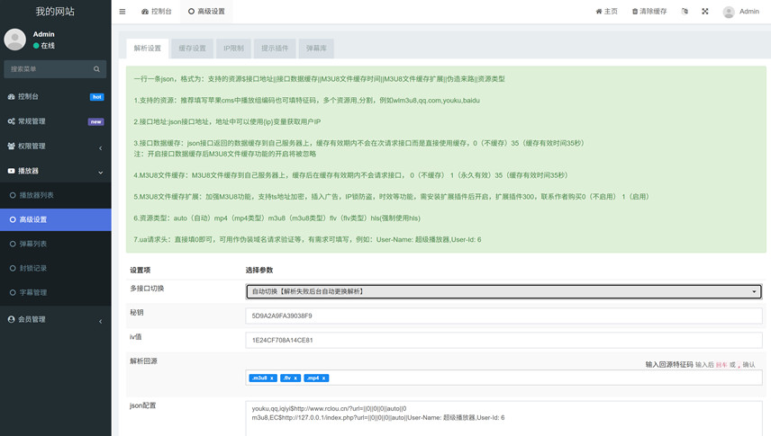Toggle the sidebar hamburger menu icon
771x436 pixels.
(122, 12)
